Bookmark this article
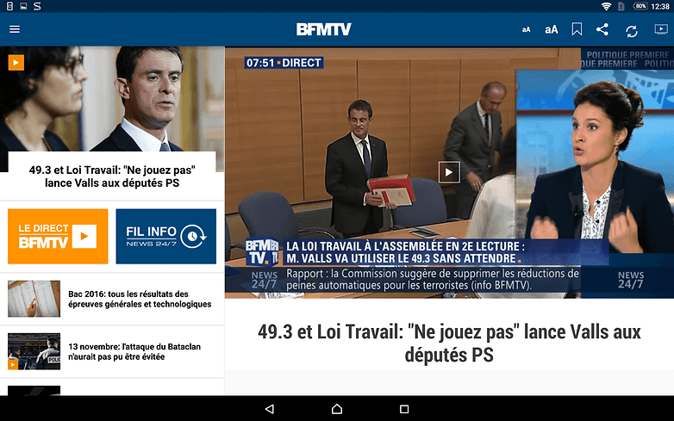 pos(577,29)
